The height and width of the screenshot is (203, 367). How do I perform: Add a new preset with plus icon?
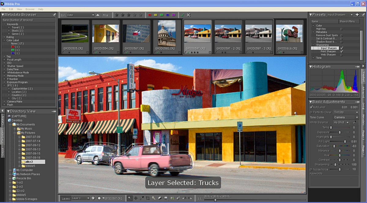tap(357, 15)
